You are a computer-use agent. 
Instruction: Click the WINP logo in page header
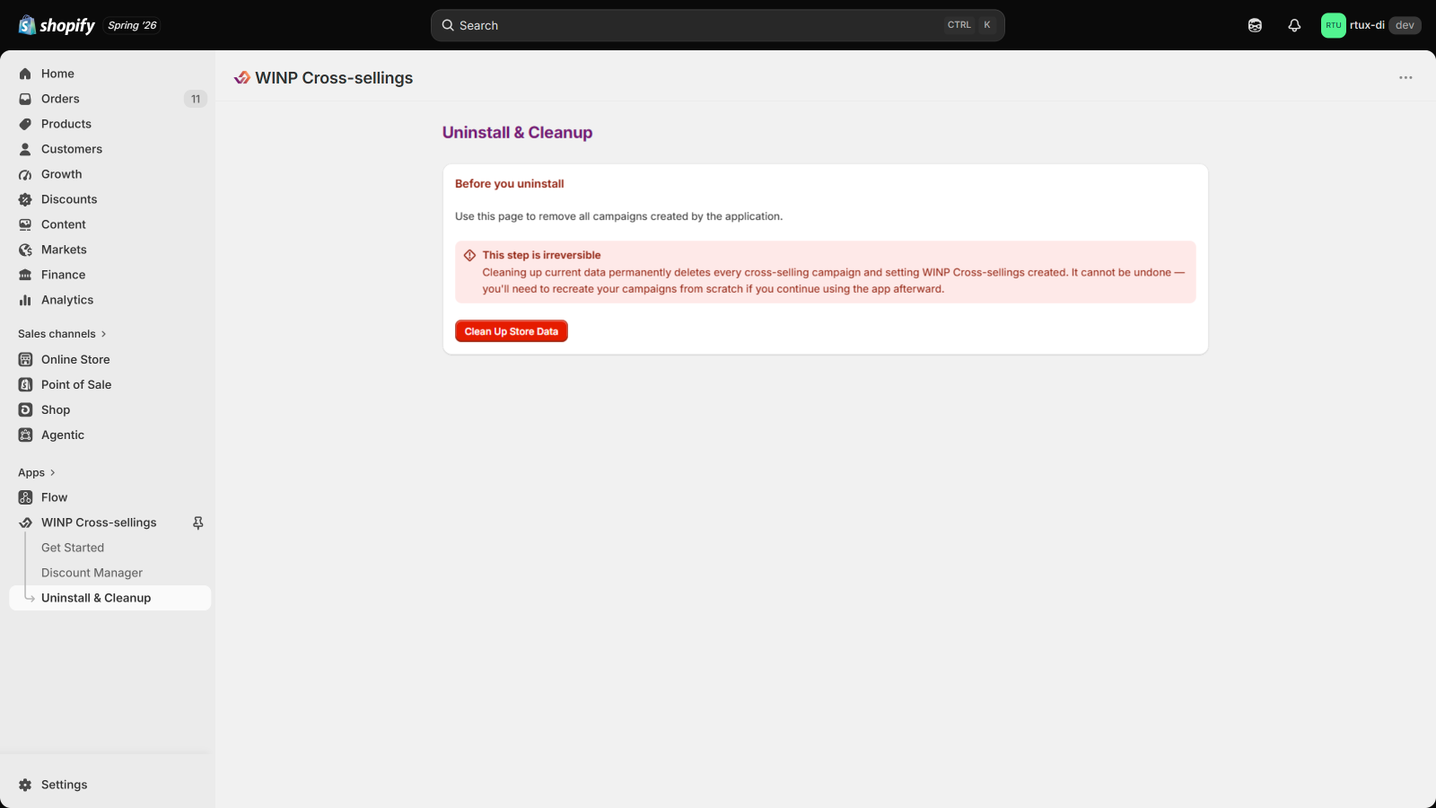pyautogui.click(x=242, y=78)
